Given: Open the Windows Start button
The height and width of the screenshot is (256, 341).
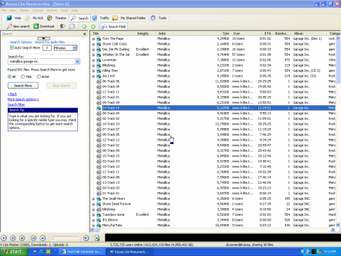Looking at the screenshot, I should [x=14, y=252].
